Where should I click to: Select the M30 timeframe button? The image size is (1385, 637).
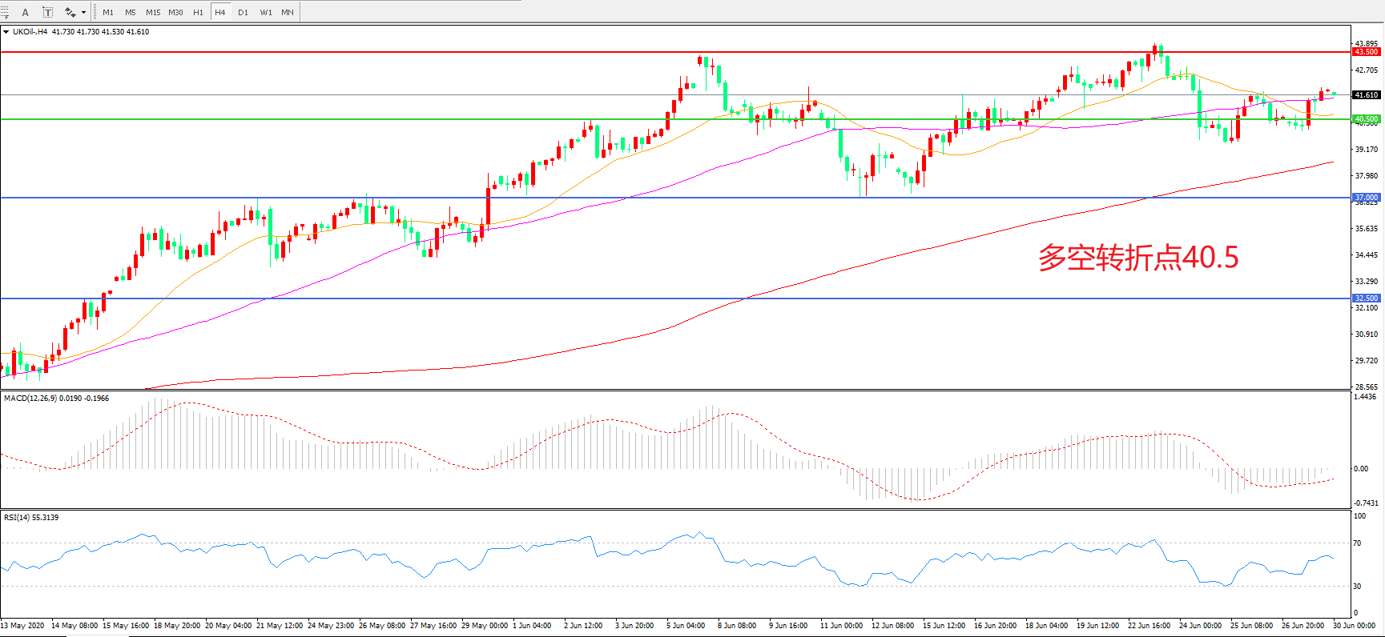(x=175, y=12)
